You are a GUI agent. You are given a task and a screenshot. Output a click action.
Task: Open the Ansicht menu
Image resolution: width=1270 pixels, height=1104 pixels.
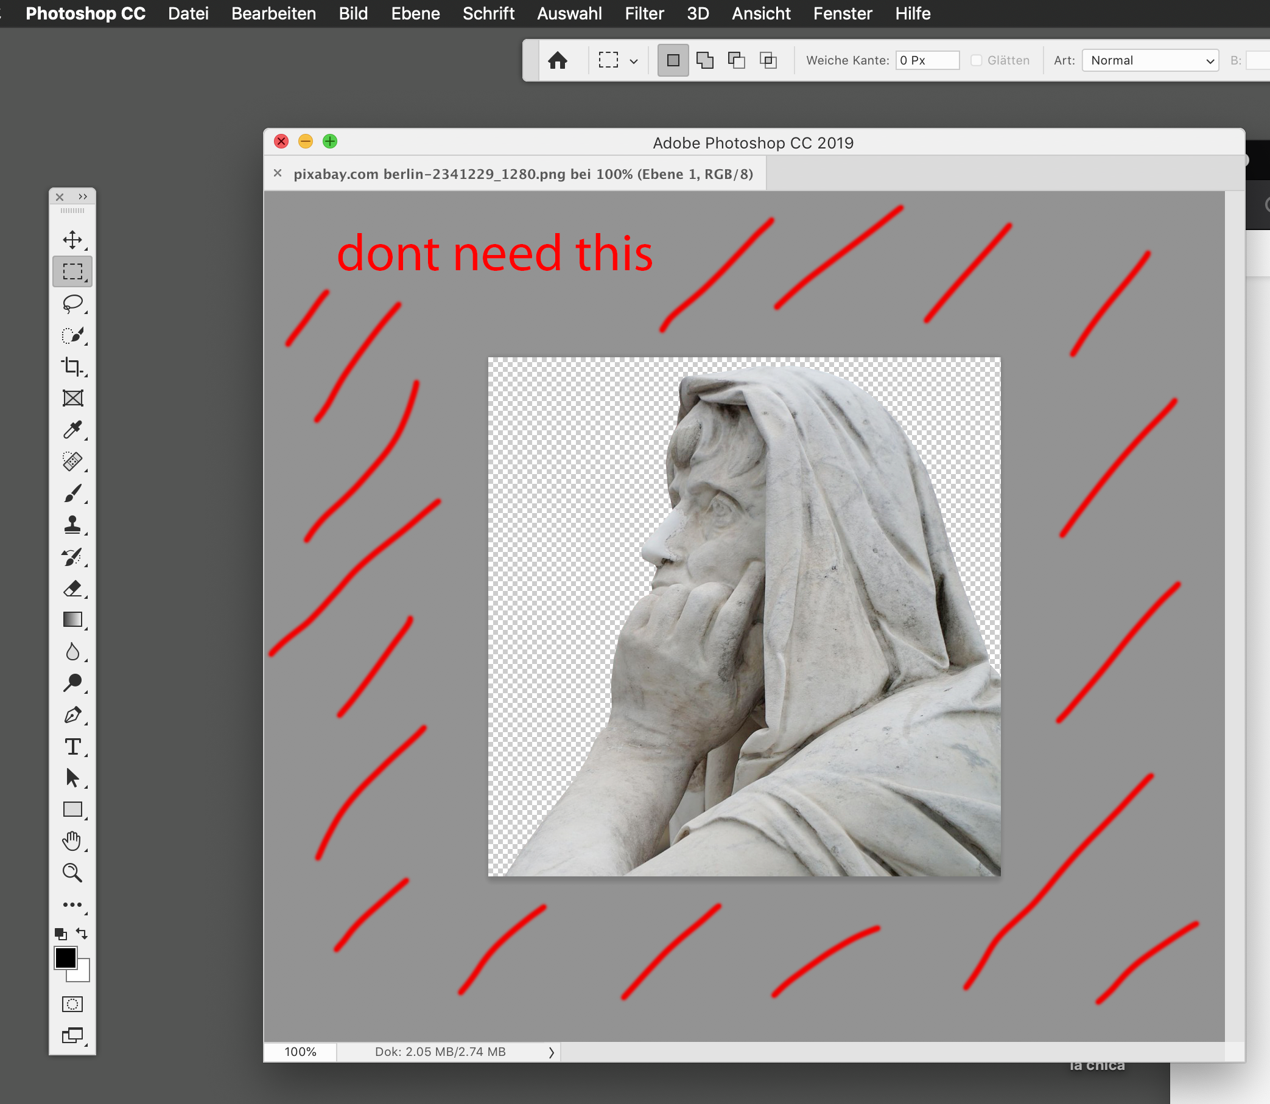(x=761, y=13)
